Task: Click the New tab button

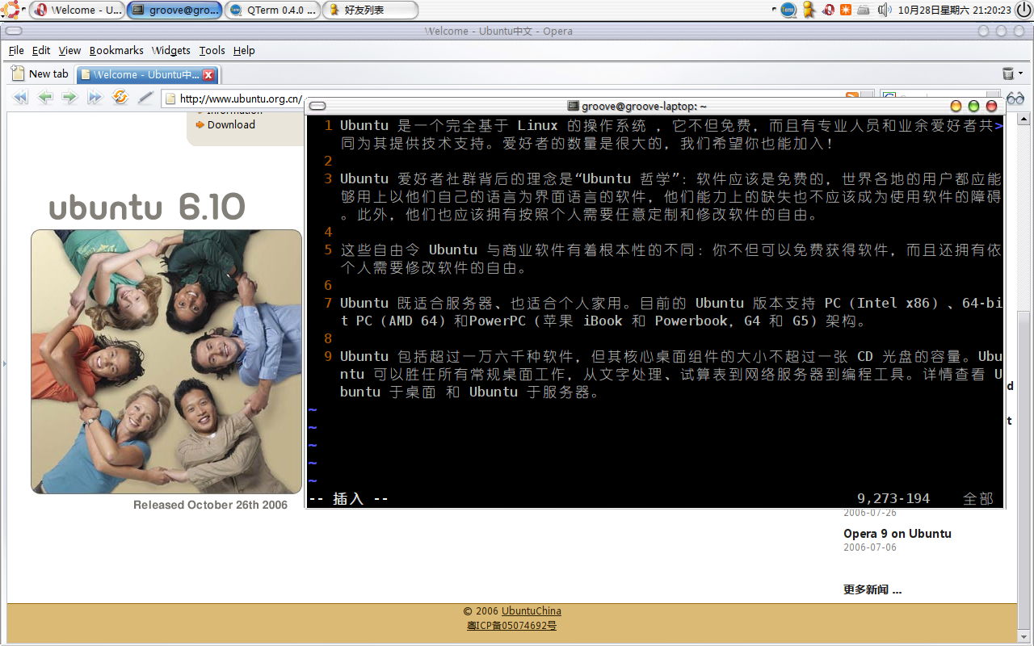Action: [x=40, y=73]
